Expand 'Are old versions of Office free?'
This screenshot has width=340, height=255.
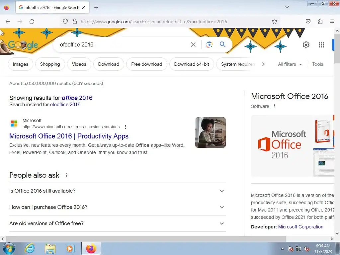click(x=118, y=223)
